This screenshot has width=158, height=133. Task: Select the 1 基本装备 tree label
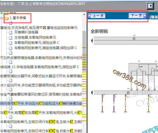click(18, 18)
